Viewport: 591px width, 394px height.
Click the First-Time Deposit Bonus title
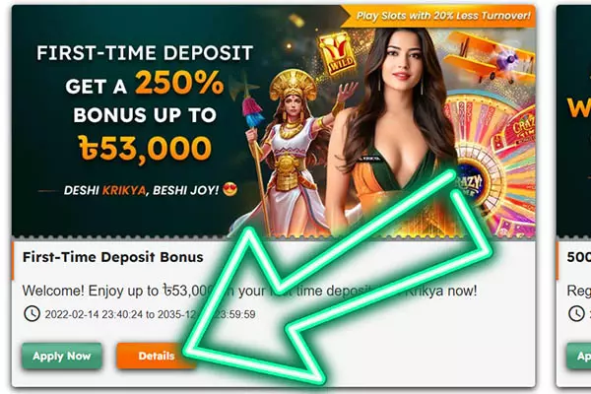pyautogui.click(x=112, y=257)
